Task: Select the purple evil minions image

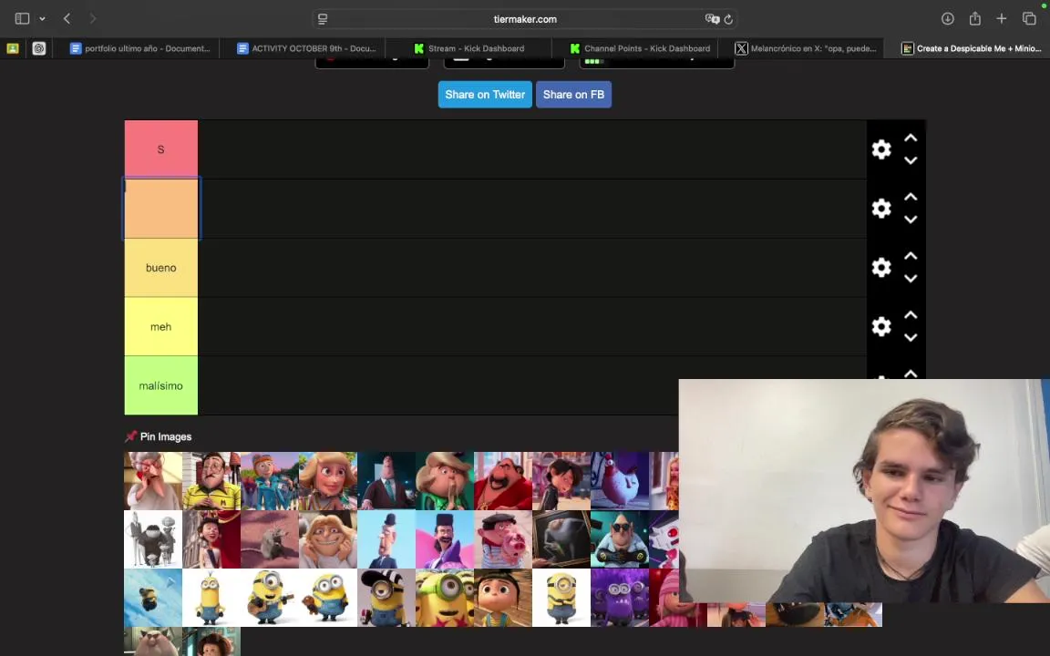Action: click(x=620, y=598)
